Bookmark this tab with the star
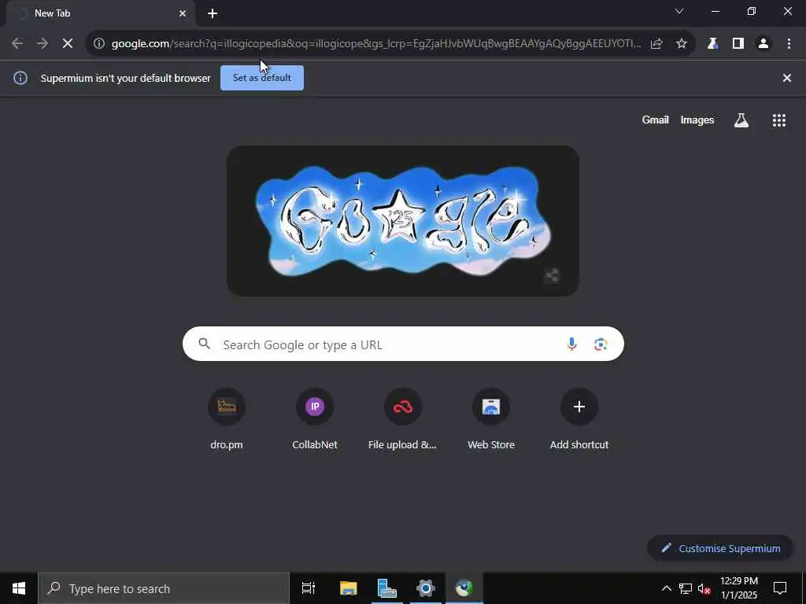This screenshot has width=806, height=604. [682, 44]
